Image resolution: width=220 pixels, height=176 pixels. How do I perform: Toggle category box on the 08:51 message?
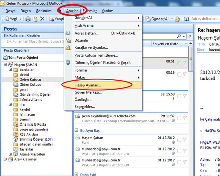179,64
